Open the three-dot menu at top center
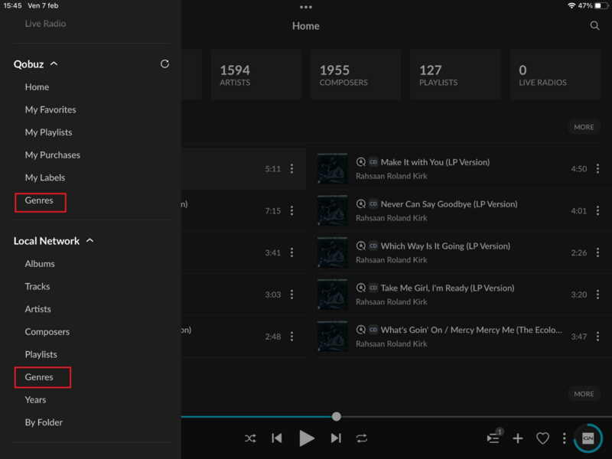 pos(306,8)
